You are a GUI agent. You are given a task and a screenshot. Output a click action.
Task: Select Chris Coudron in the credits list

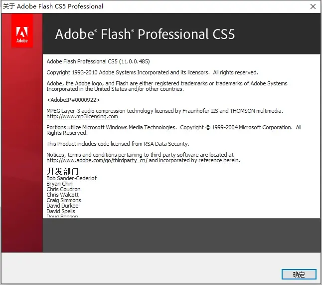(x=63, y=189)
